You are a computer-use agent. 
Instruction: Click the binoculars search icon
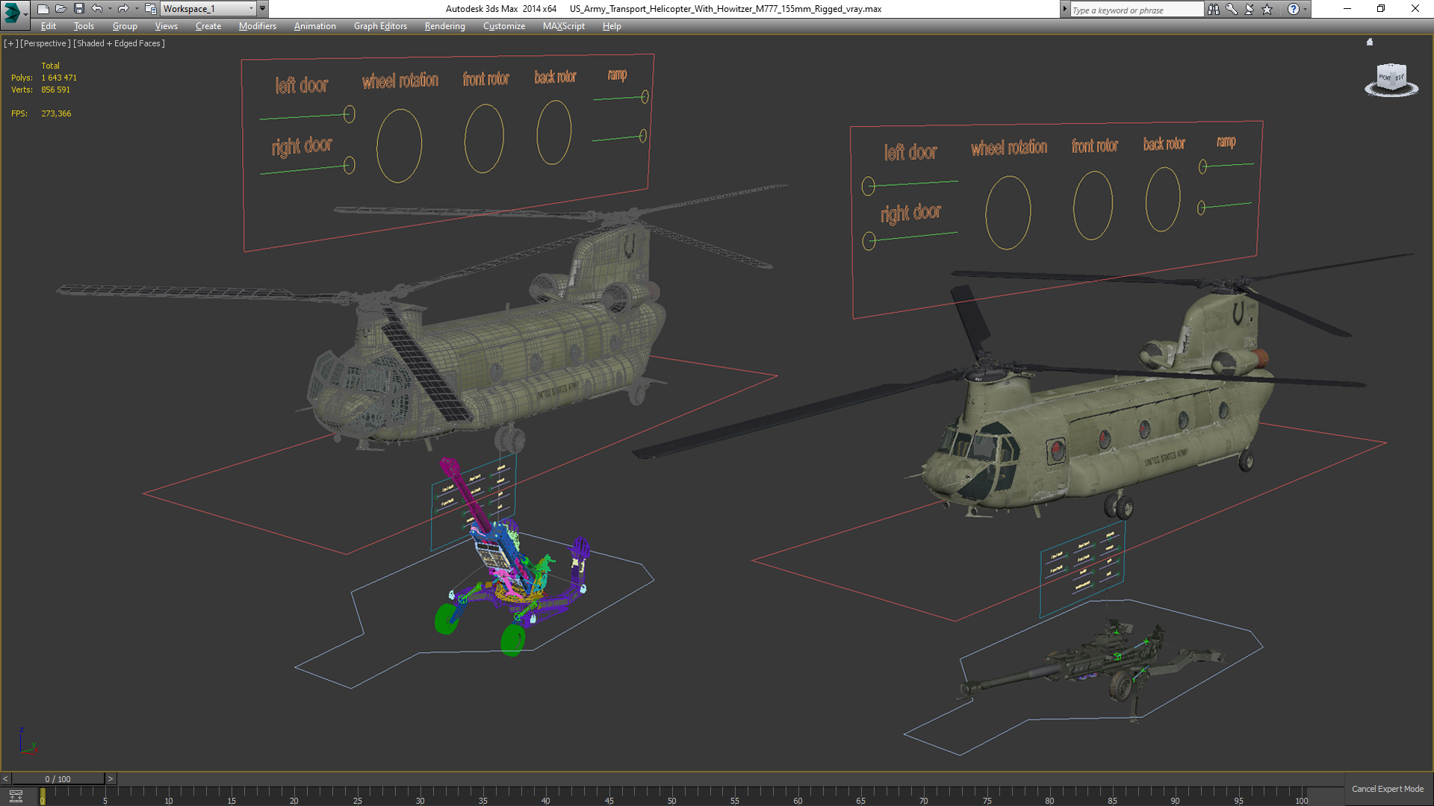click(1213, 9)
